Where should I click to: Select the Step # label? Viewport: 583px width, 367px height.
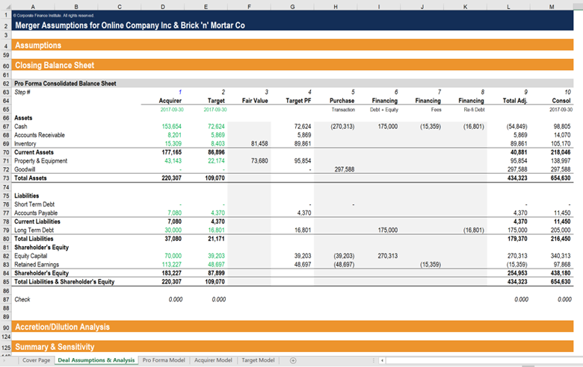tap(22, 92)
